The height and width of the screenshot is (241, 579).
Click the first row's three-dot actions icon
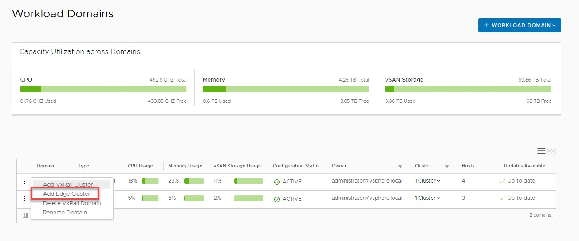(25, 181)
